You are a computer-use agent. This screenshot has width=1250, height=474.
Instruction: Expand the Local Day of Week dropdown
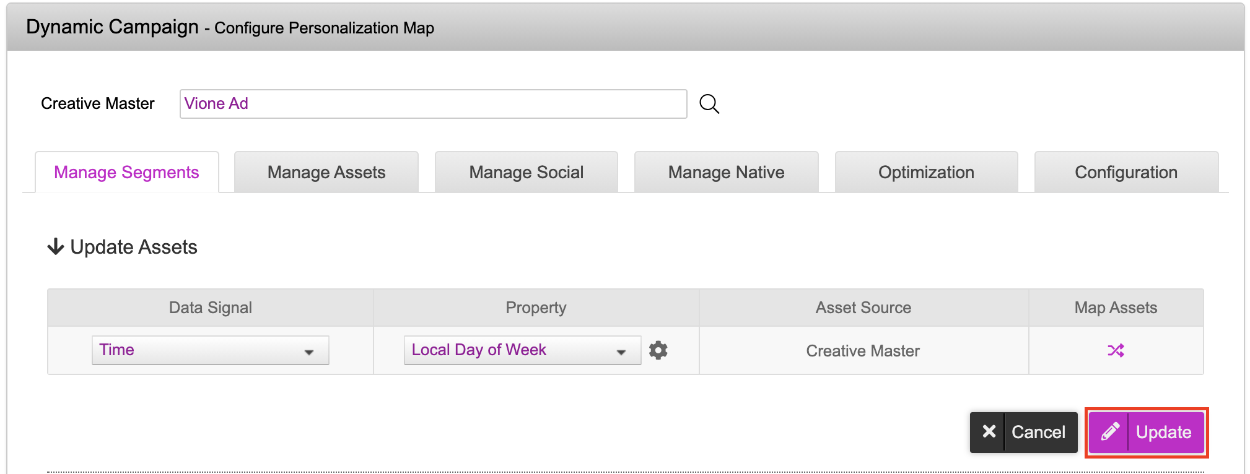pos(522,350)
